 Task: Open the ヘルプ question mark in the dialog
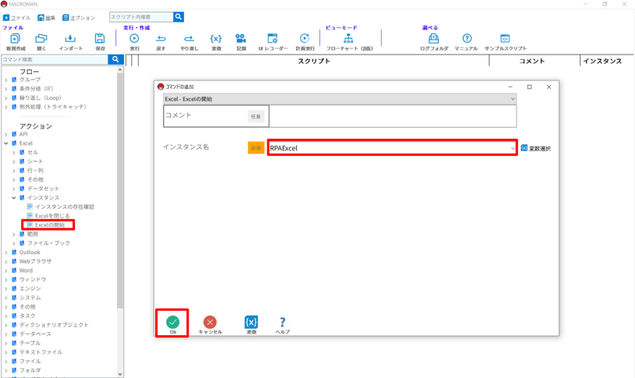click(282, 324)
